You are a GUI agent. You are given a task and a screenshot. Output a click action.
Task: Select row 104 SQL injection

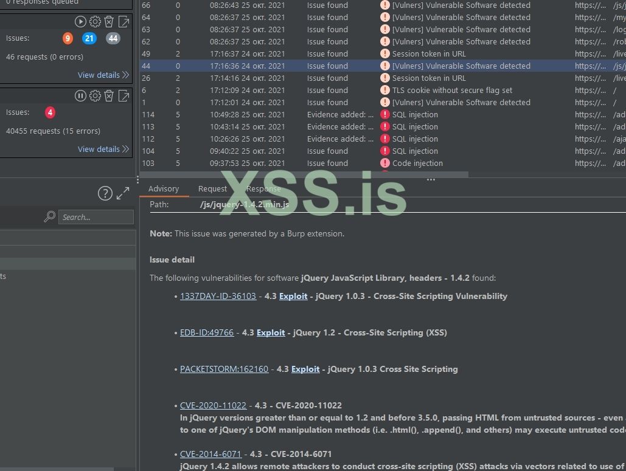(383, 151)
